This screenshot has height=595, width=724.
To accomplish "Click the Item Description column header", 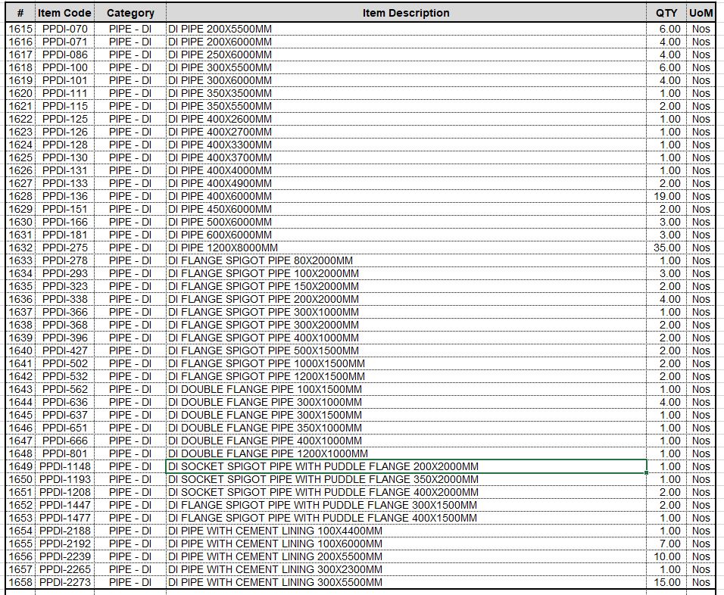I will tap(405, 13).
